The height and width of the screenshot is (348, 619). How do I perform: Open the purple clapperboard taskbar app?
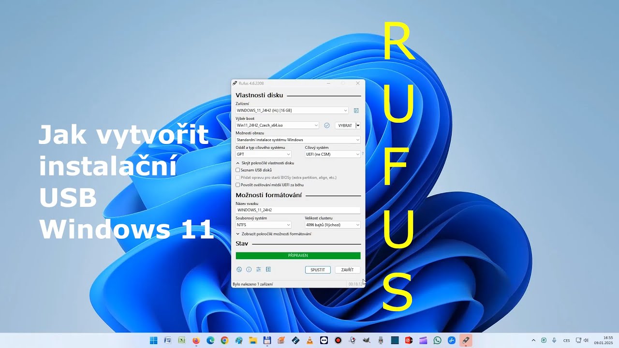pos(423,340)
